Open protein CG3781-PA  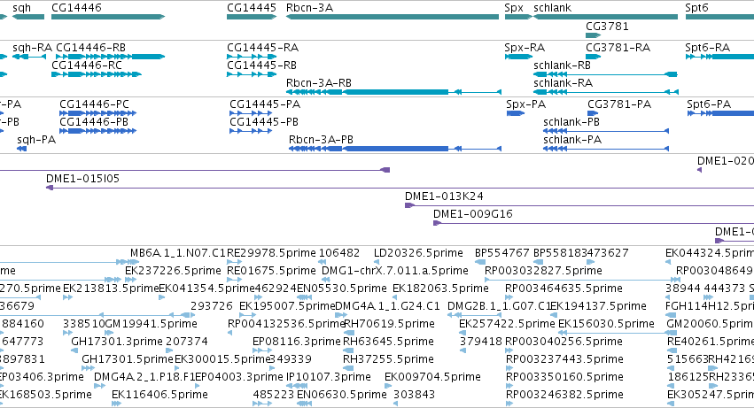619,104
